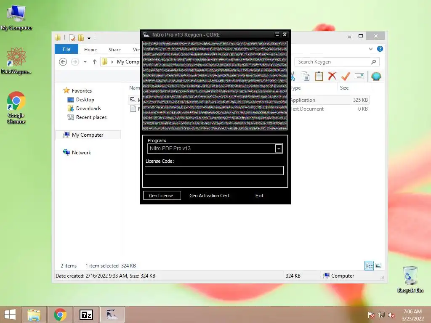Image resolution: width=431 pixels, height=323 pixels.
Task: Click Gen License button
Action: [162, 196]
